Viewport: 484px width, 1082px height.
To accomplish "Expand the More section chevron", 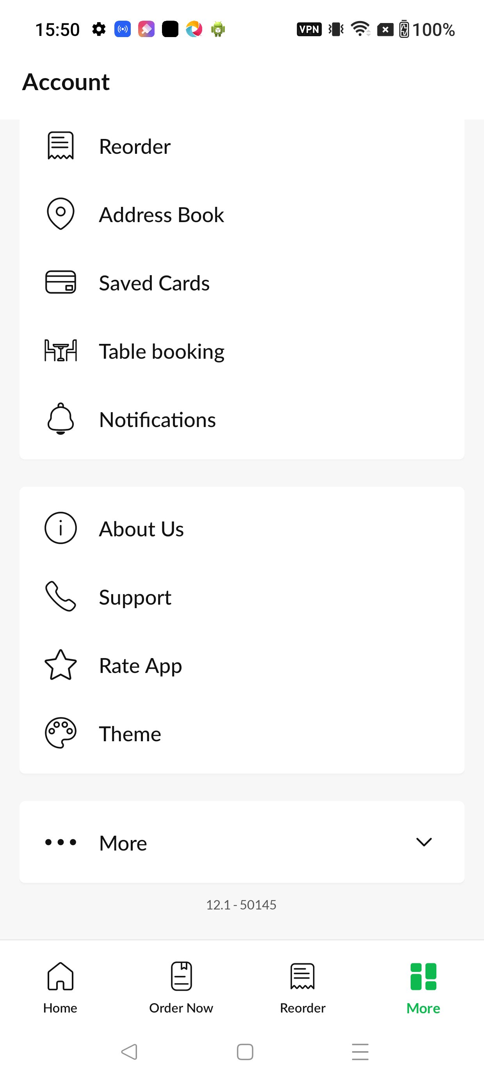I will click(423, 842).
